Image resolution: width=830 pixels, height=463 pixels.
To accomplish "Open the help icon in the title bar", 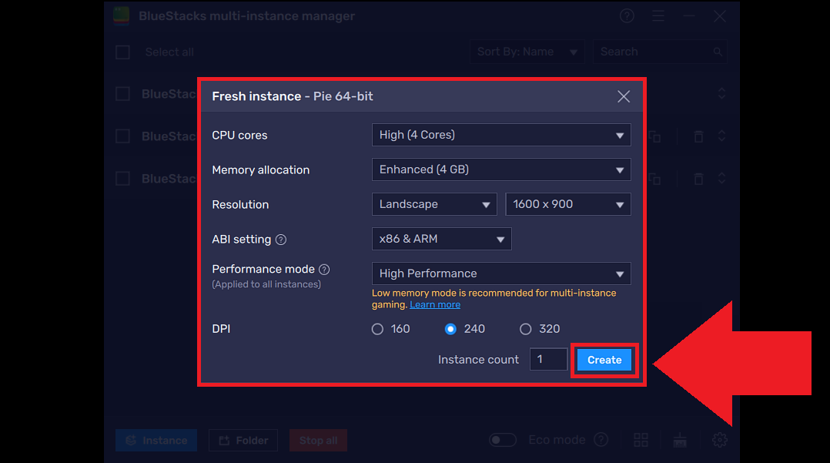I will point(626,15).
